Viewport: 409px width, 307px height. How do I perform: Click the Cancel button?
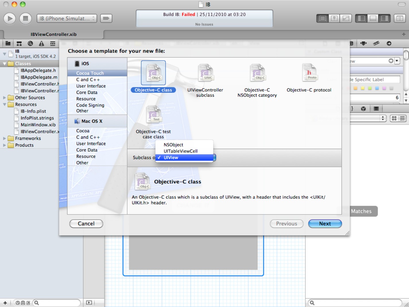[86, 224]
